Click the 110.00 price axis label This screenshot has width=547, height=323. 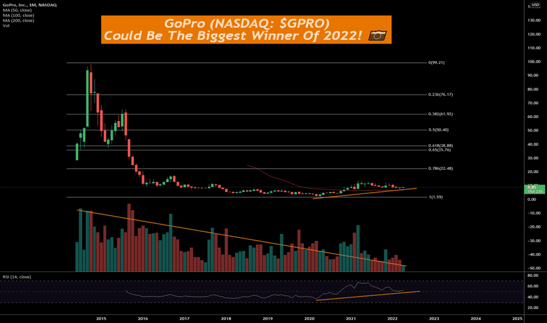[x=534, y=48]
